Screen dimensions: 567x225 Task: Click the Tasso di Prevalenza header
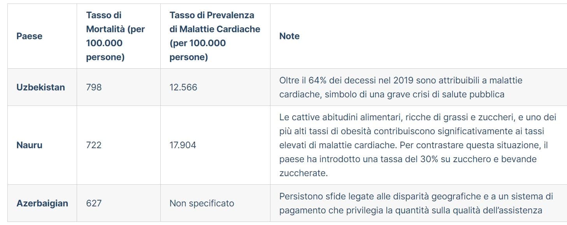[214, 36]
